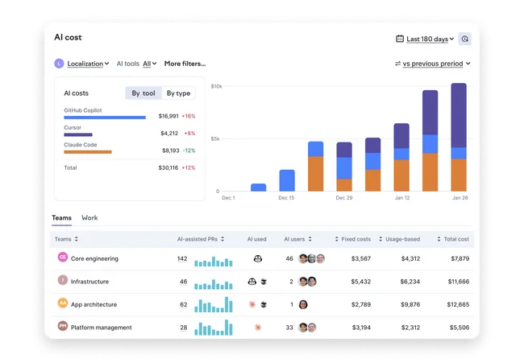Click the App architecture orange team badge
Viewport: 524px width, 363px height.
tap(63, 303)
